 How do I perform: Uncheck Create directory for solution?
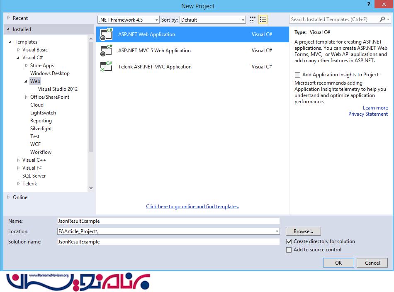coord(289,241)
